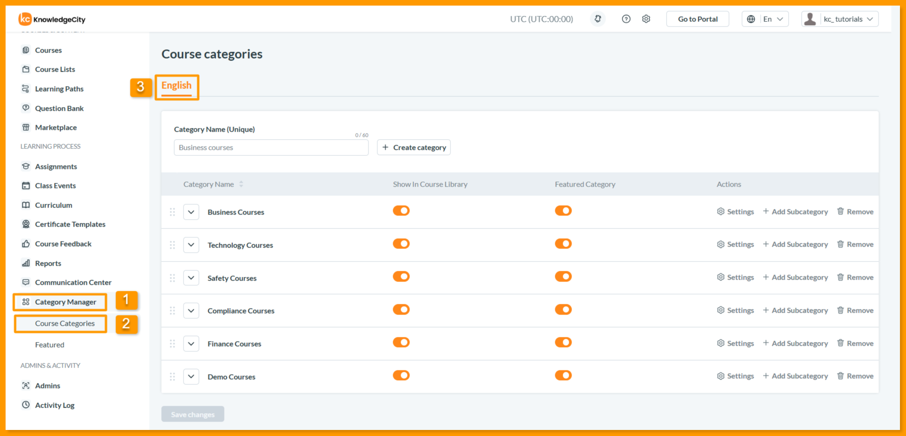
Task: Expand the Compliance Courses row
Action: tap(191, 310)
